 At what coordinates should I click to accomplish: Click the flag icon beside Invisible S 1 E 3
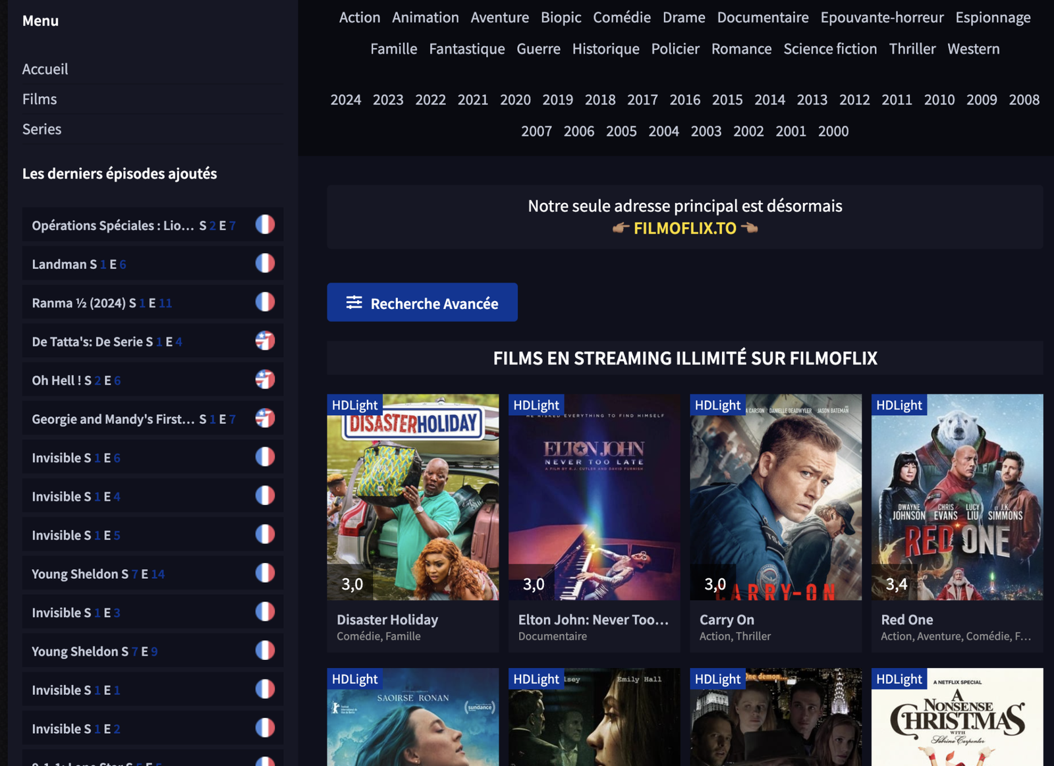pos(265,612)
